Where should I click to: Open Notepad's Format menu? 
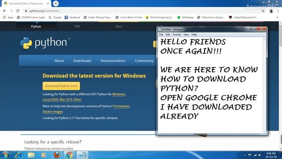(x=177, y=34)
